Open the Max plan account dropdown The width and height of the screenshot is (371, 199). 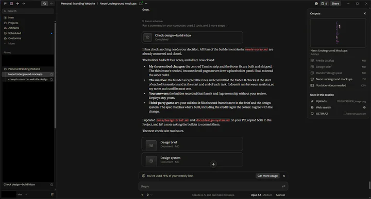pos(22,194)
